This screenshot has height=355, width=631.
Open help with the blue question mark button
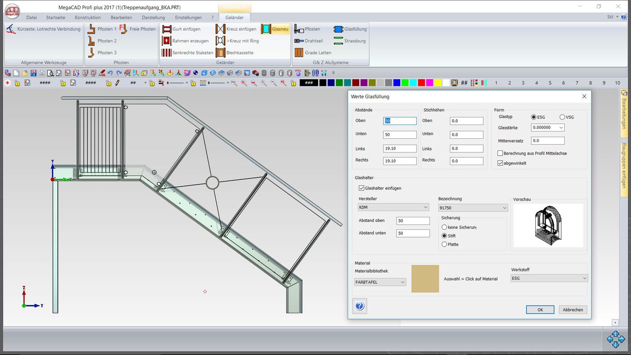pyautogui.click(x=360, y=306)
